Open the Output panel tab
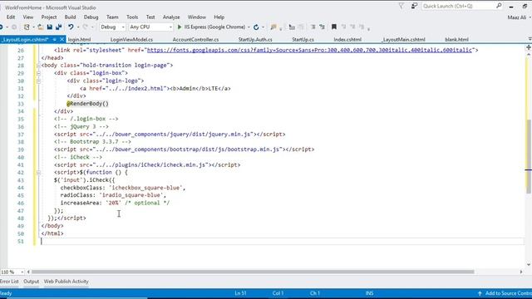Image resolution: width=532 pixels, height=299 pixels. 32,282
